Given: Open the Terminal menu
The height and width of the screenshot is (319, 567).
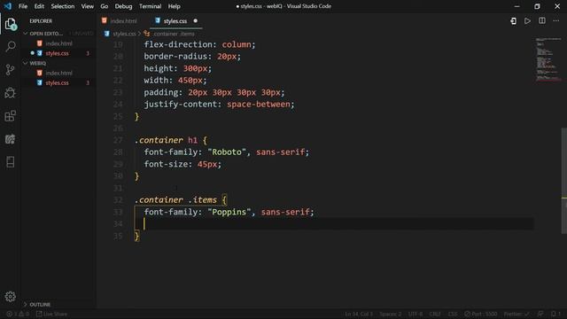Looking at the screenshot, I should 150,6.
